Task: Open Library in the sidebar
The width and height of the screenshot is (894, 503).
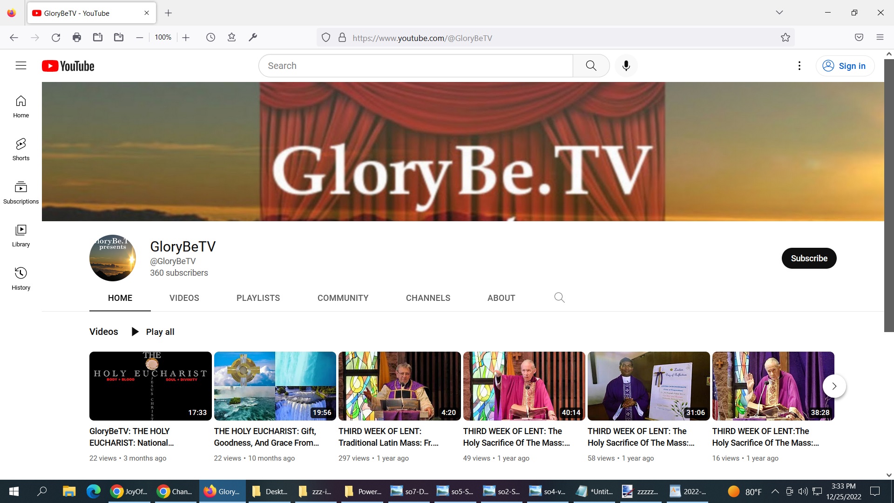Action: 21,236
